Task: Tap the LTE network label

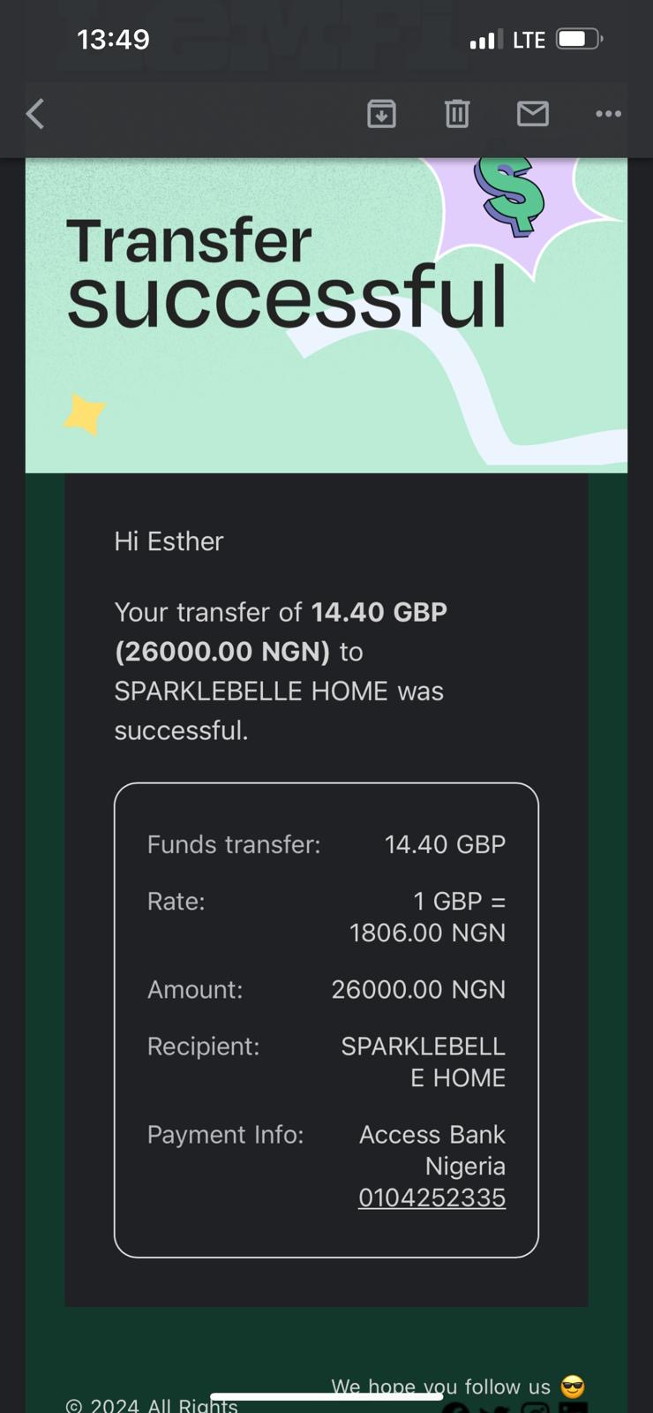Action: 529,40
